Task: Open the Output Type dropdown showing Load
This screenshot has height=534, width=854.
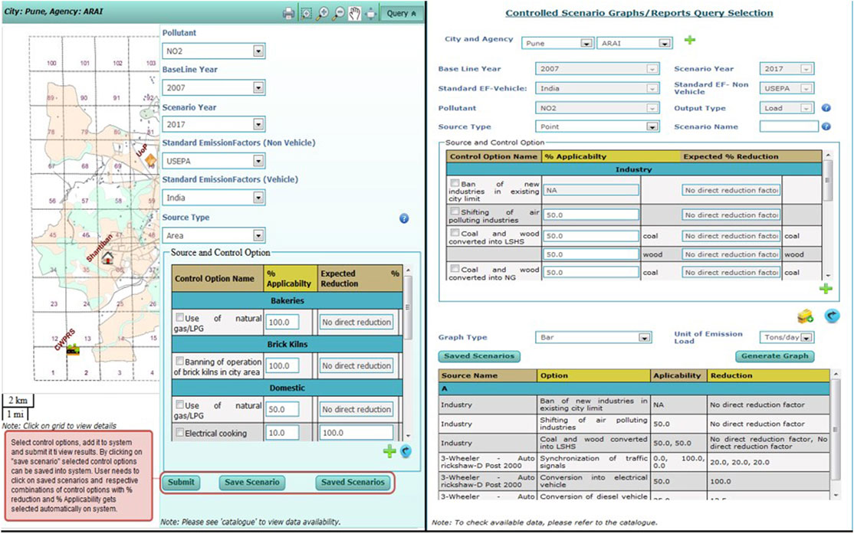Action: (x=787, y=108)
